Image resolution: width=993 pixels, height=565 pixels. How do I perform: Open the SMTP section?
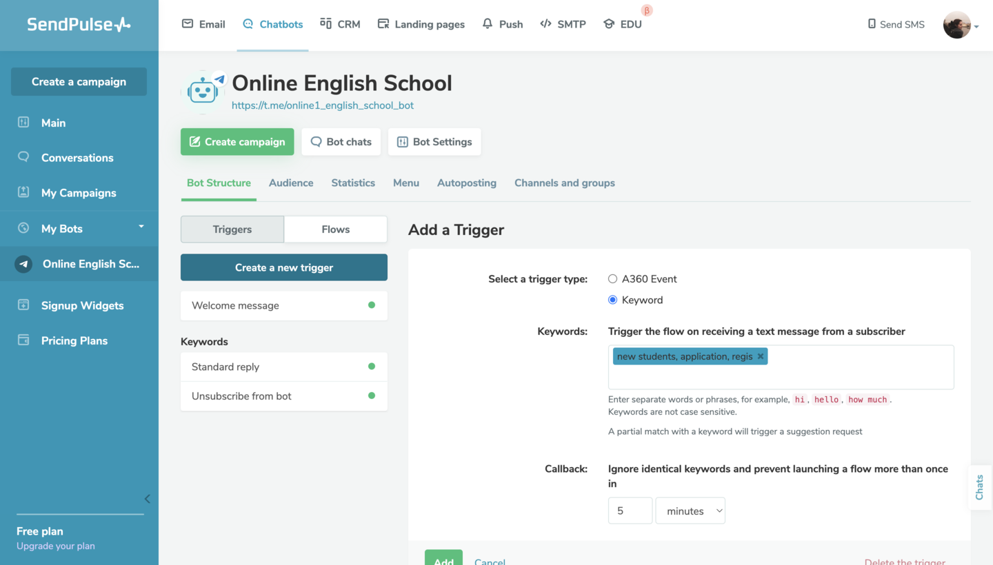[x=563, y=24]
